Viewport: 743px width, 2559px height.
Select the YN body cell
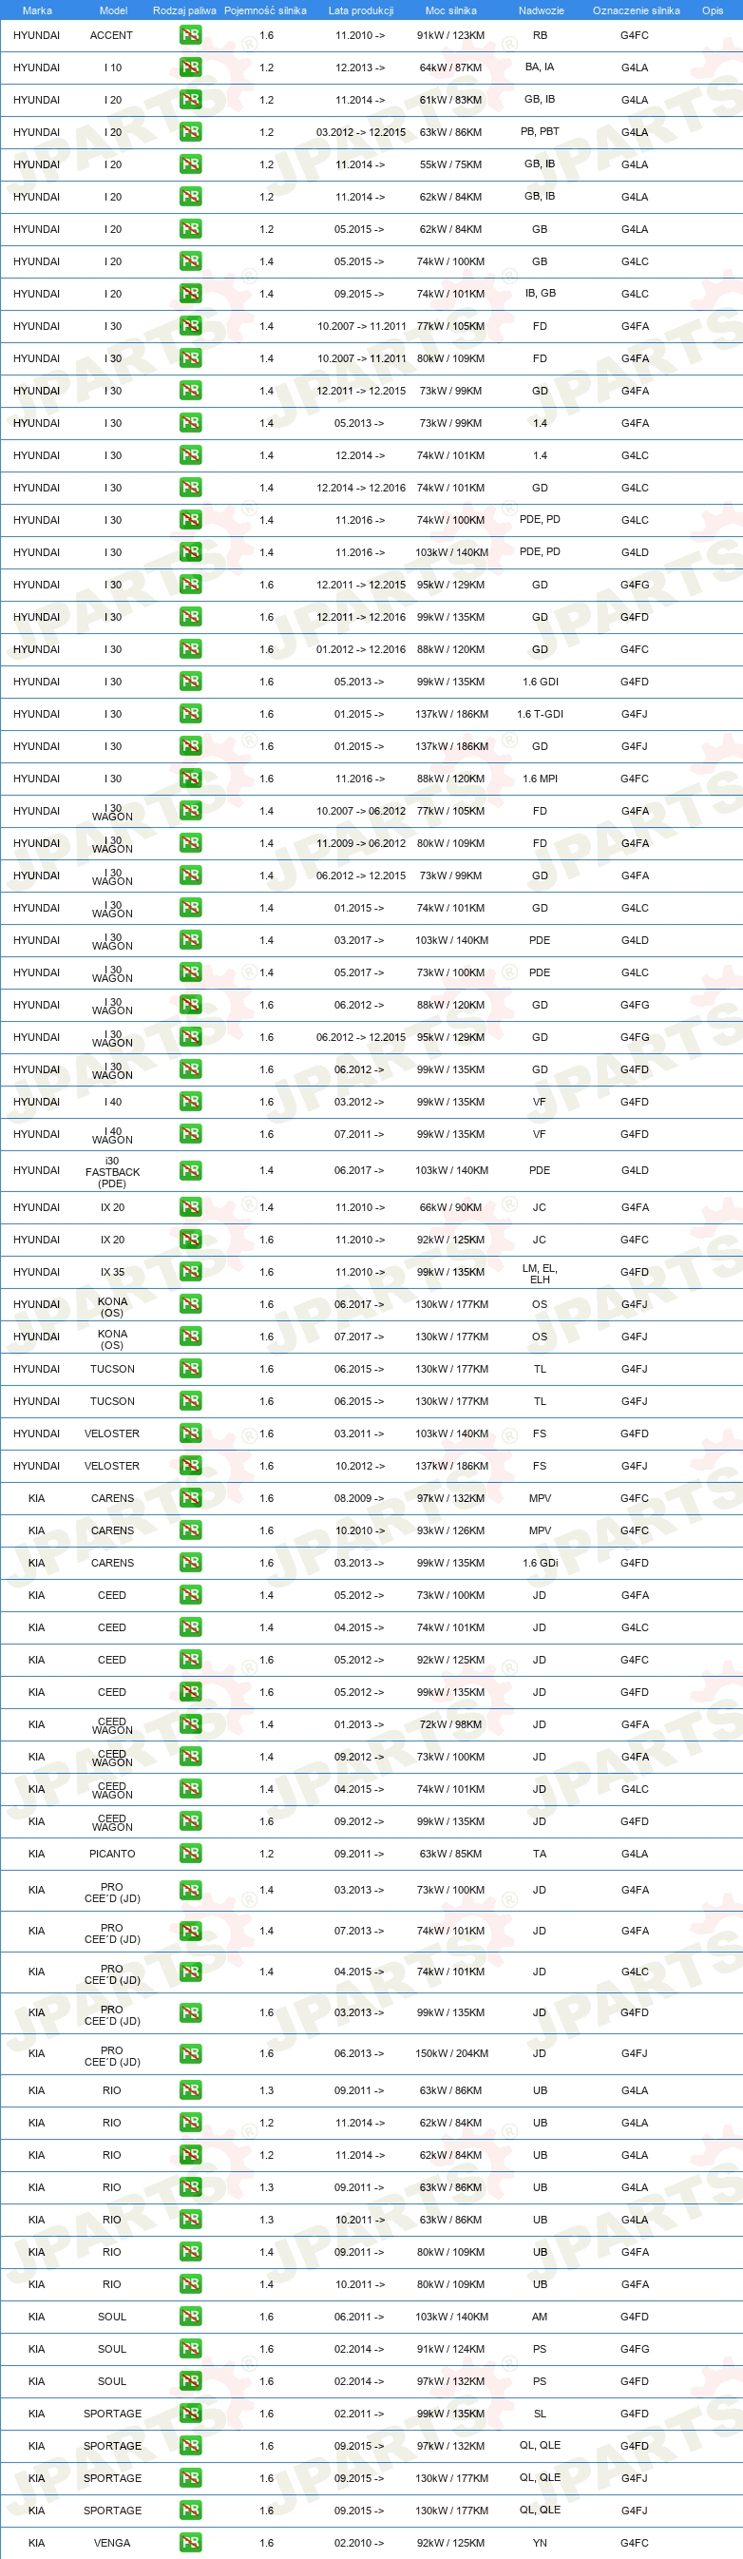[x=540, y=2542]
